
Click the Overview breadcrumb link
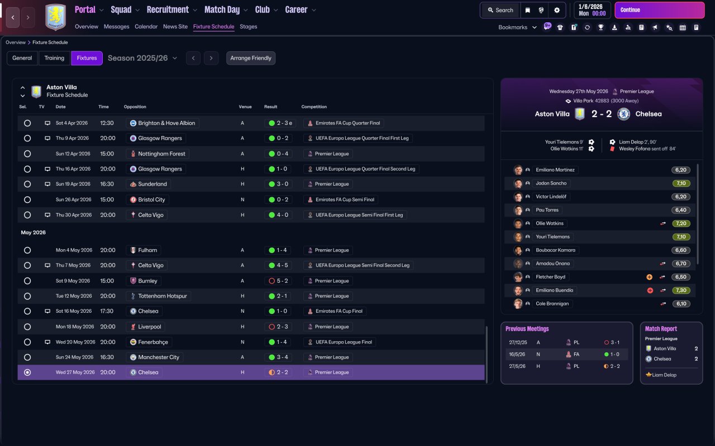click(16, 42)
